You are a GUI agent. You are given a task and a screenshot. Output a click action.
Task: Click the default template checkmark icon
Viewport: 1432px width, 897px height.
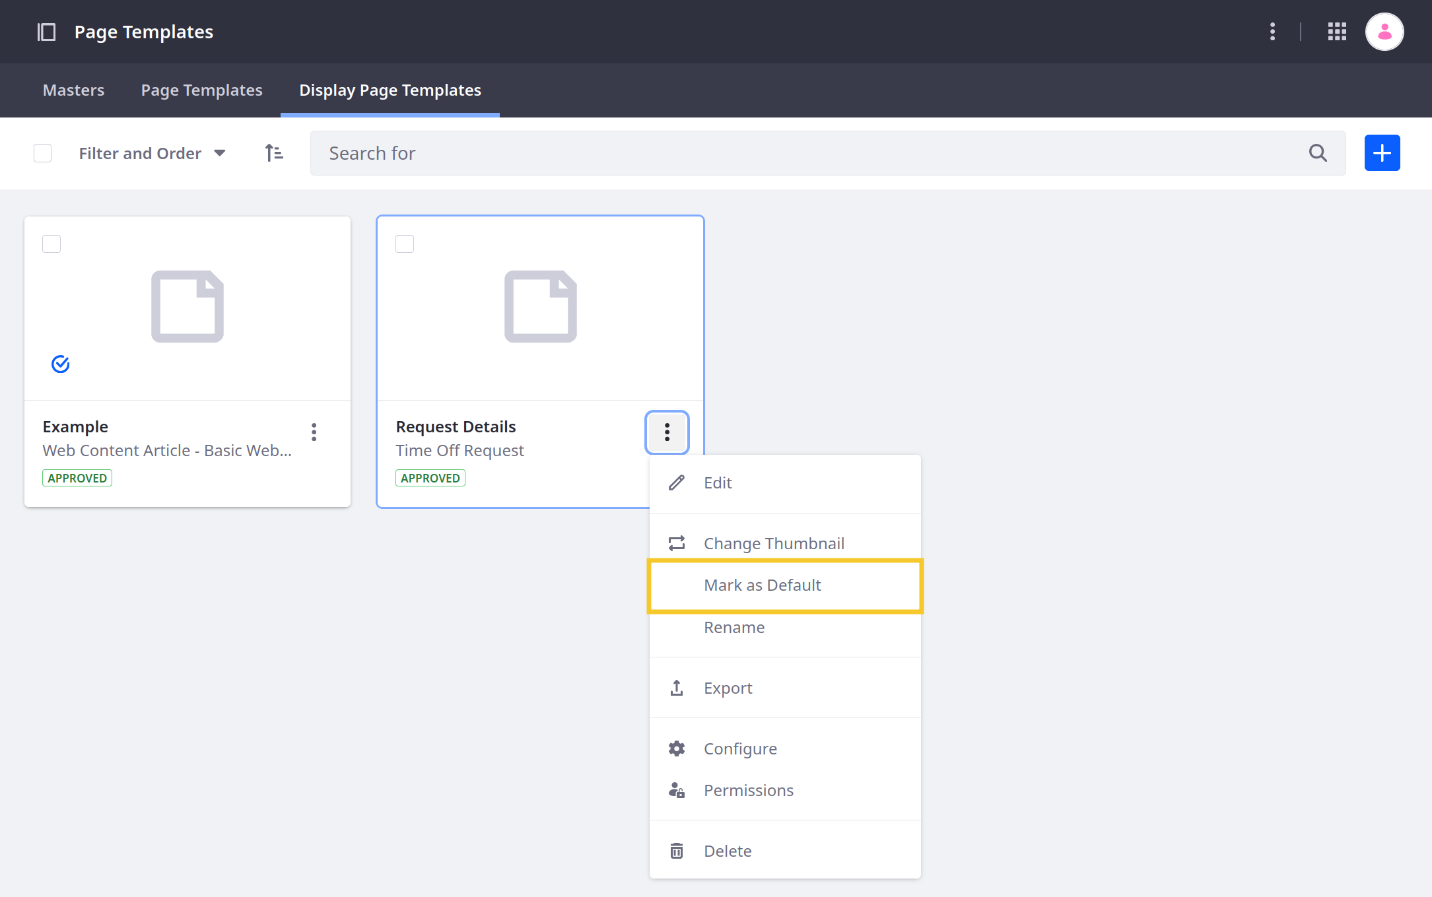(61, 364)
